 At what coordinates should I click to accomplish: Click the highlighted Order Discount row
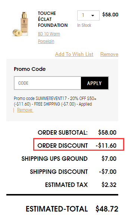[79, 144]
